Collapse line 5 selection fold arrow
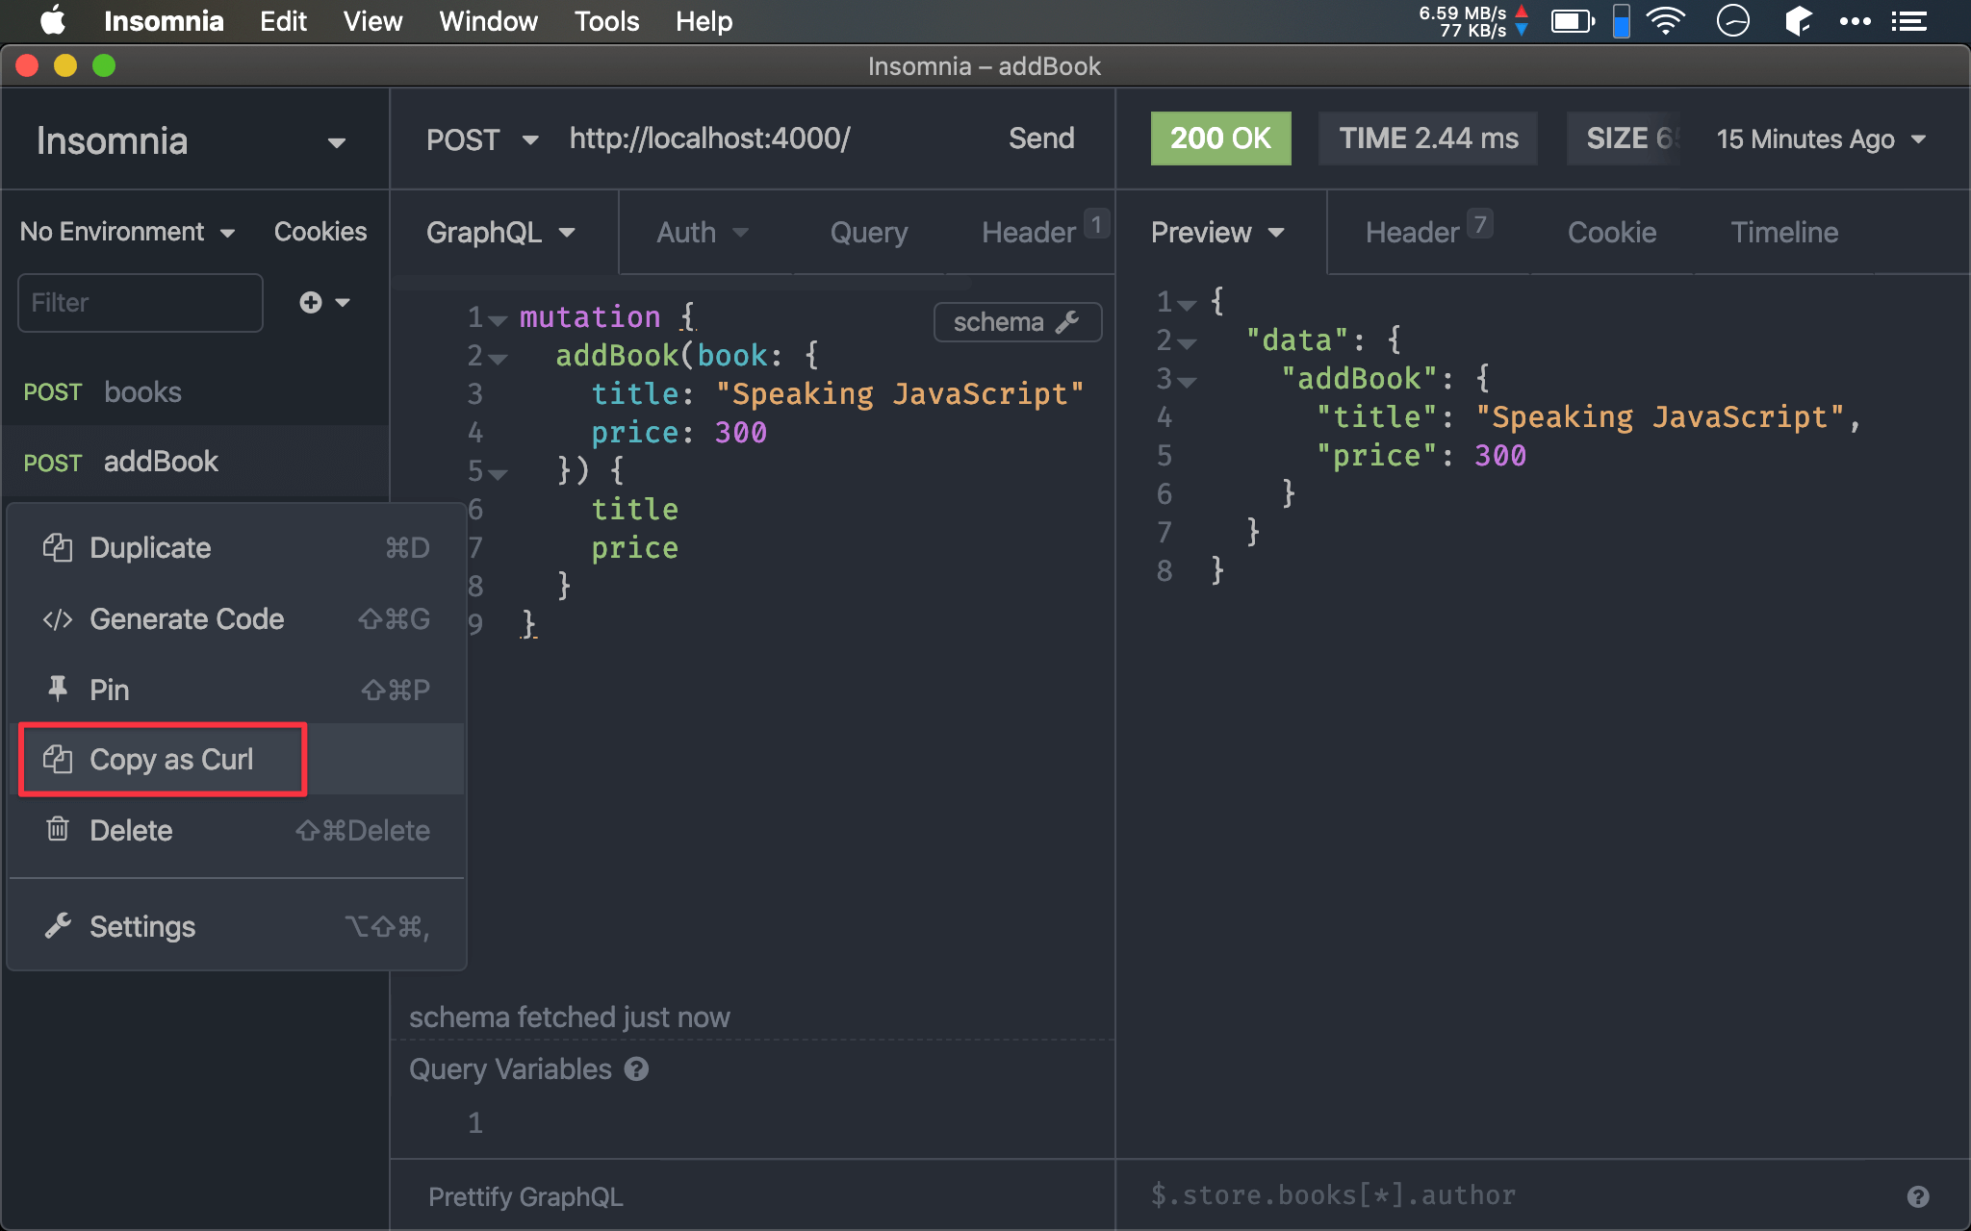This screenshot has width=1971, height=1231. pos(498,473)
